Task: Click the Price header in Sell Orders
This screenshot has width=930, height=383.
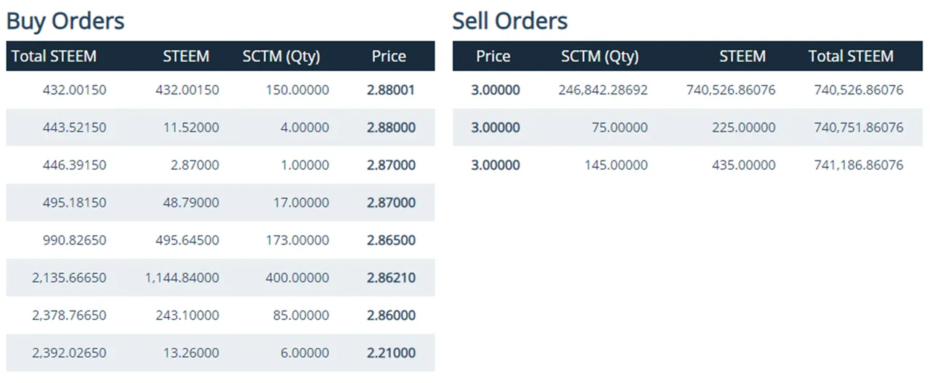Action: [493, 57]
